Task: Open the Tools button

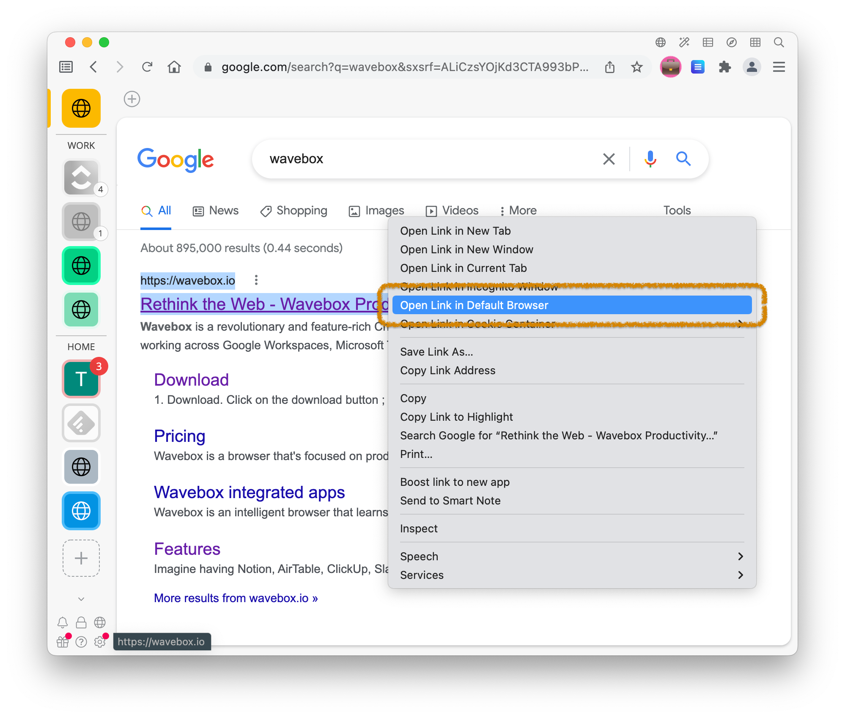Action: coord(677,211)
